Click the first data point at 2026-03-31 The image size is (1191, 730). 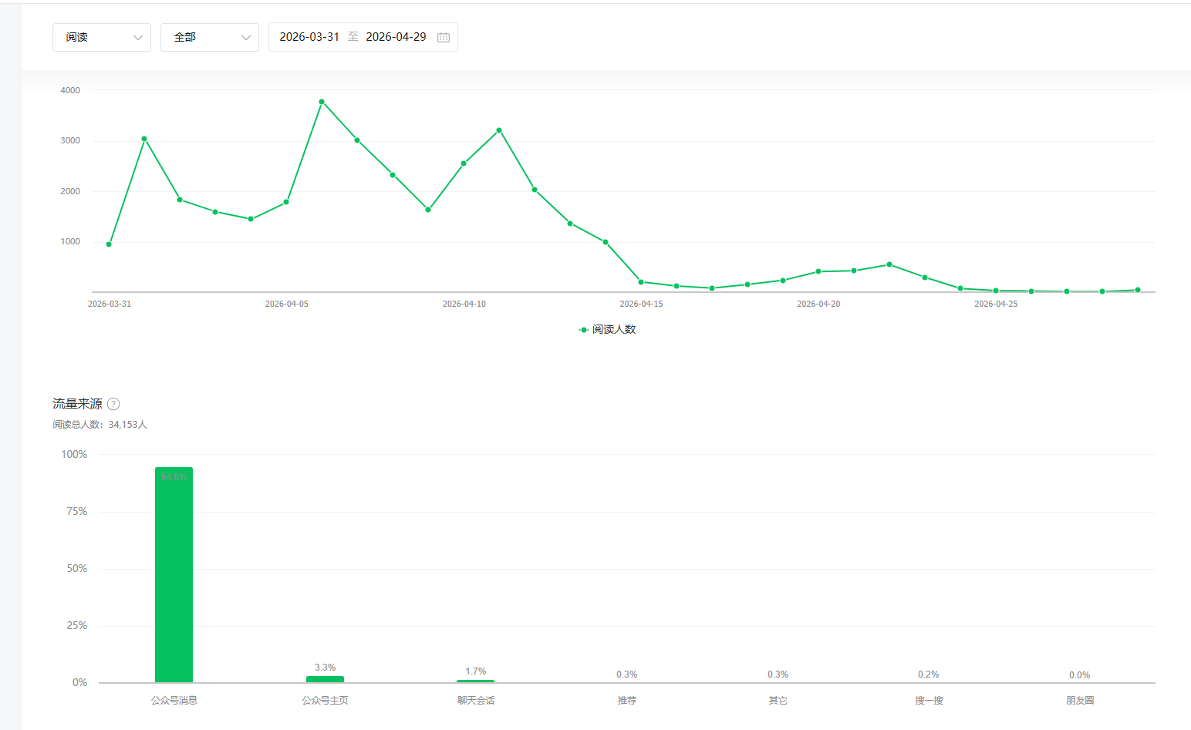[x=109, y=244]
